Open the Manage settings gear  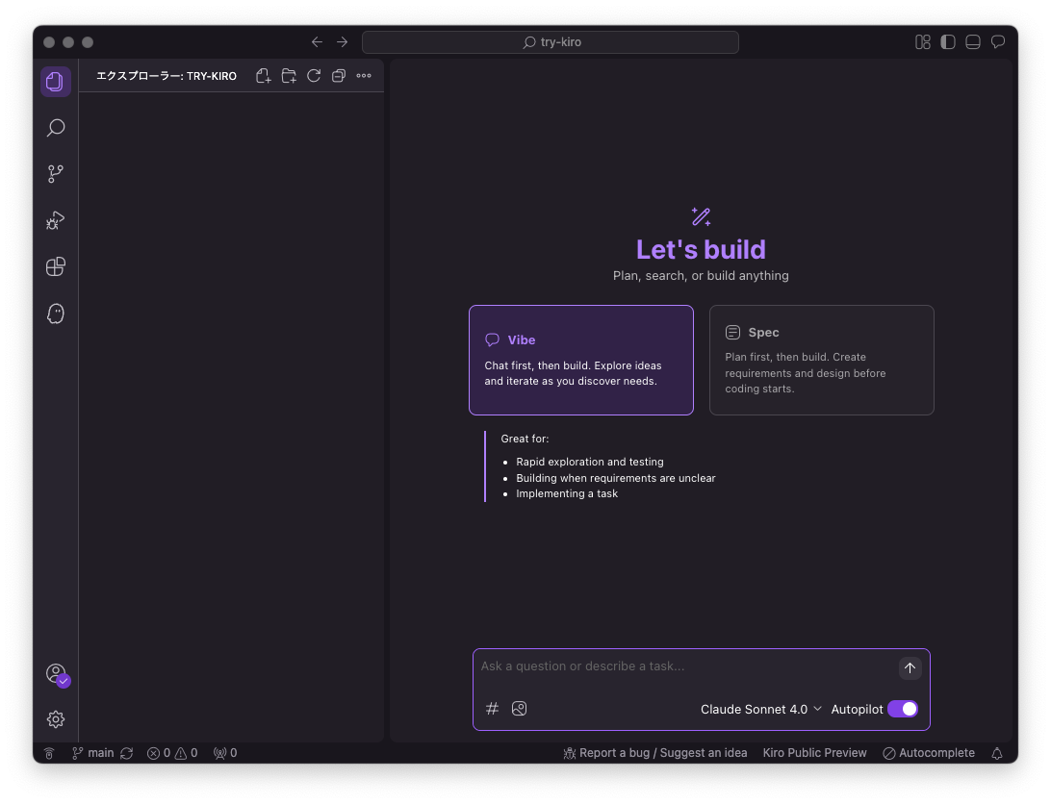pos(56,719)
